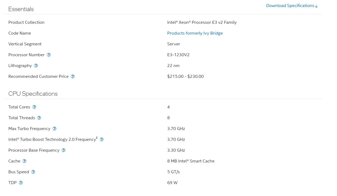
Task: Open Products formerly Ivy Bridge link
Action: pyautogui.click(x=195, y=33)
